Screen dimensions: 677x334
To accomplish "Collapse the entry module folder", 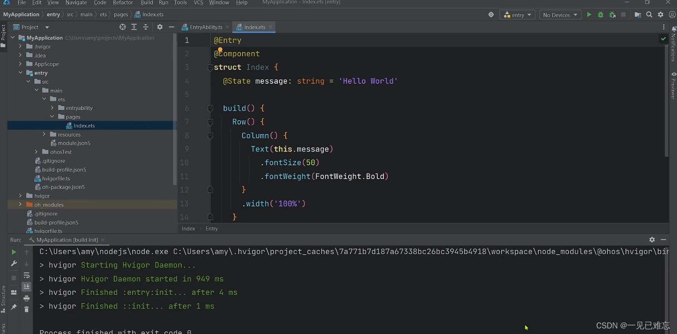I will pyautogui.click(x=20, y=73).
